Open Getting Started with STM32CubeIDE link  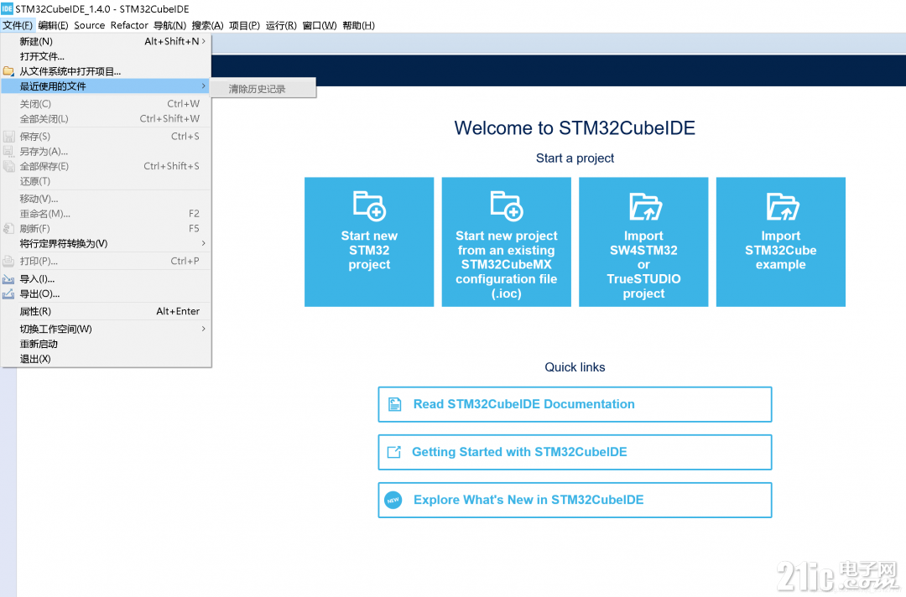tap(575, 452)
